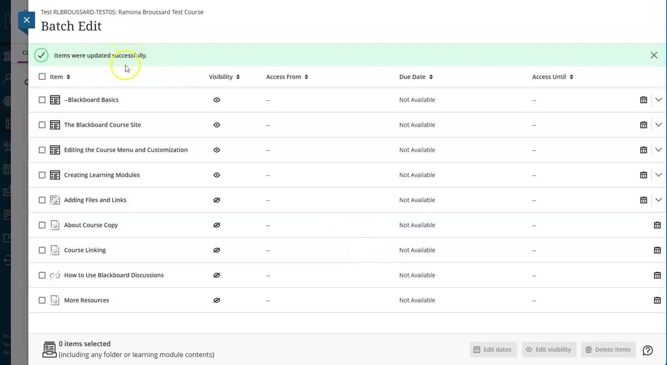
Task: Expand Creating Learning Modules row chevron
Action: click(x=659, y=175)
